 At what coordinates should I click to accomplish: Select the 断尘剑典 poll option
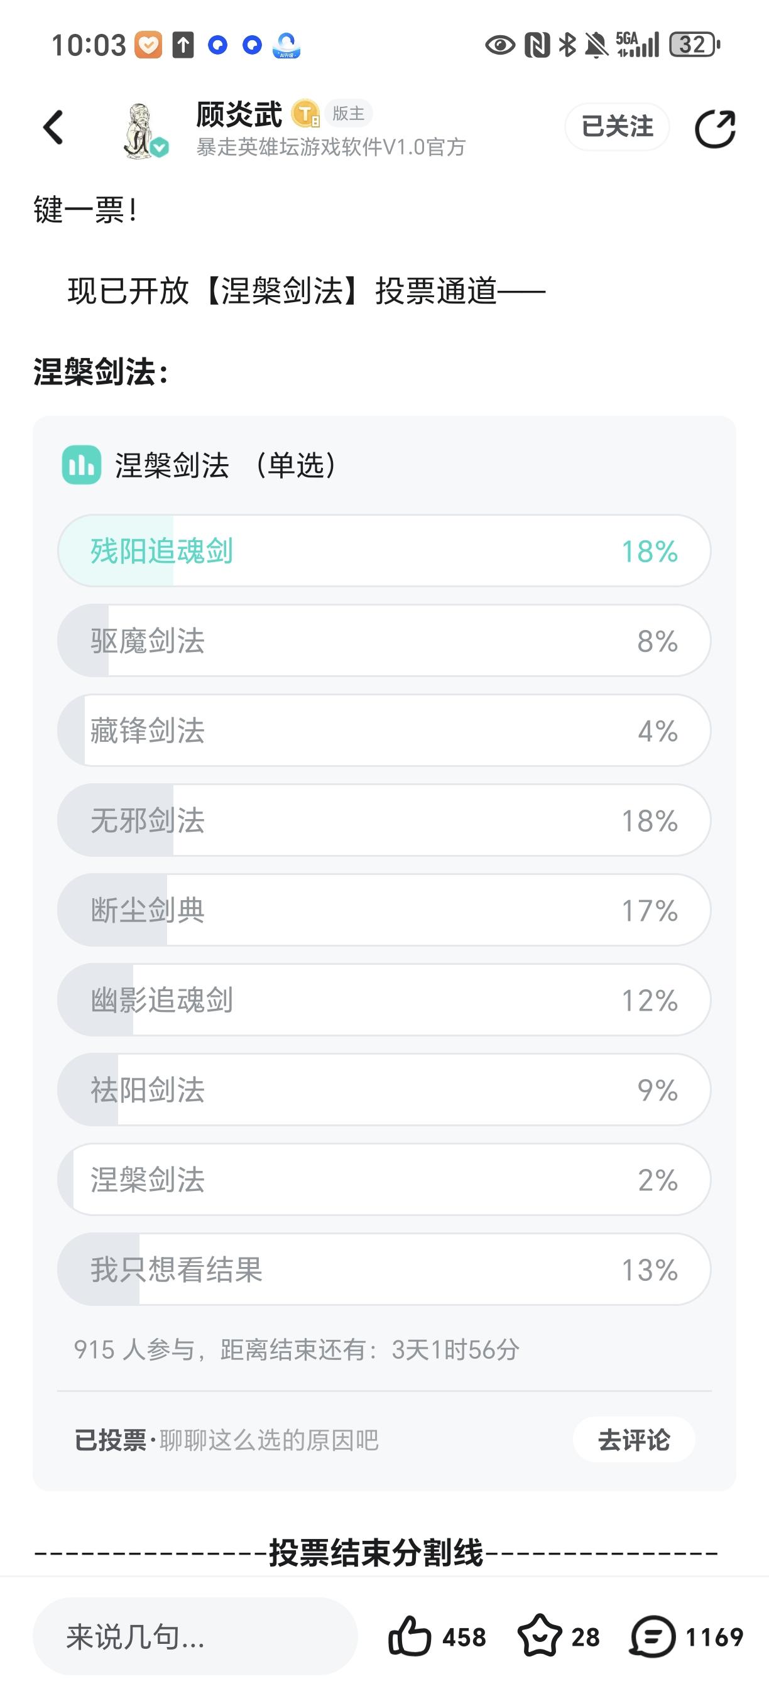tap(384, 911)
